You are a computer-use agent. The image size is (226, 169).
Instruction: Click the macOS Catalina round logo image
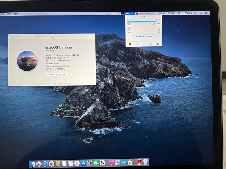[x=27, y=61]
